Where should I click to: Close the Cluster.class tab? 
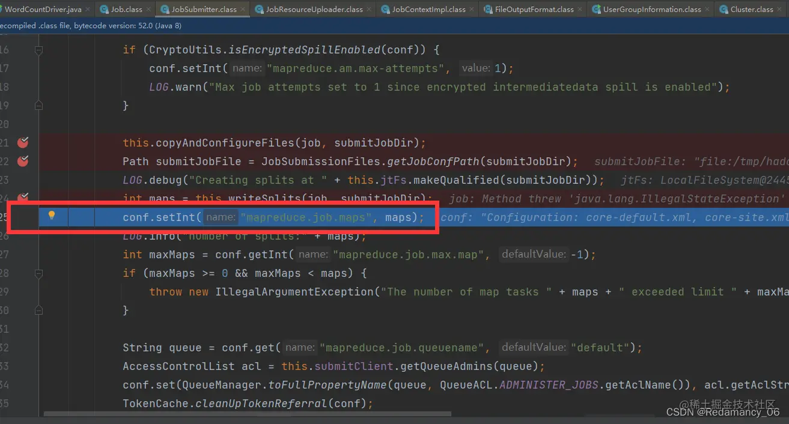[x=779, y=10]
